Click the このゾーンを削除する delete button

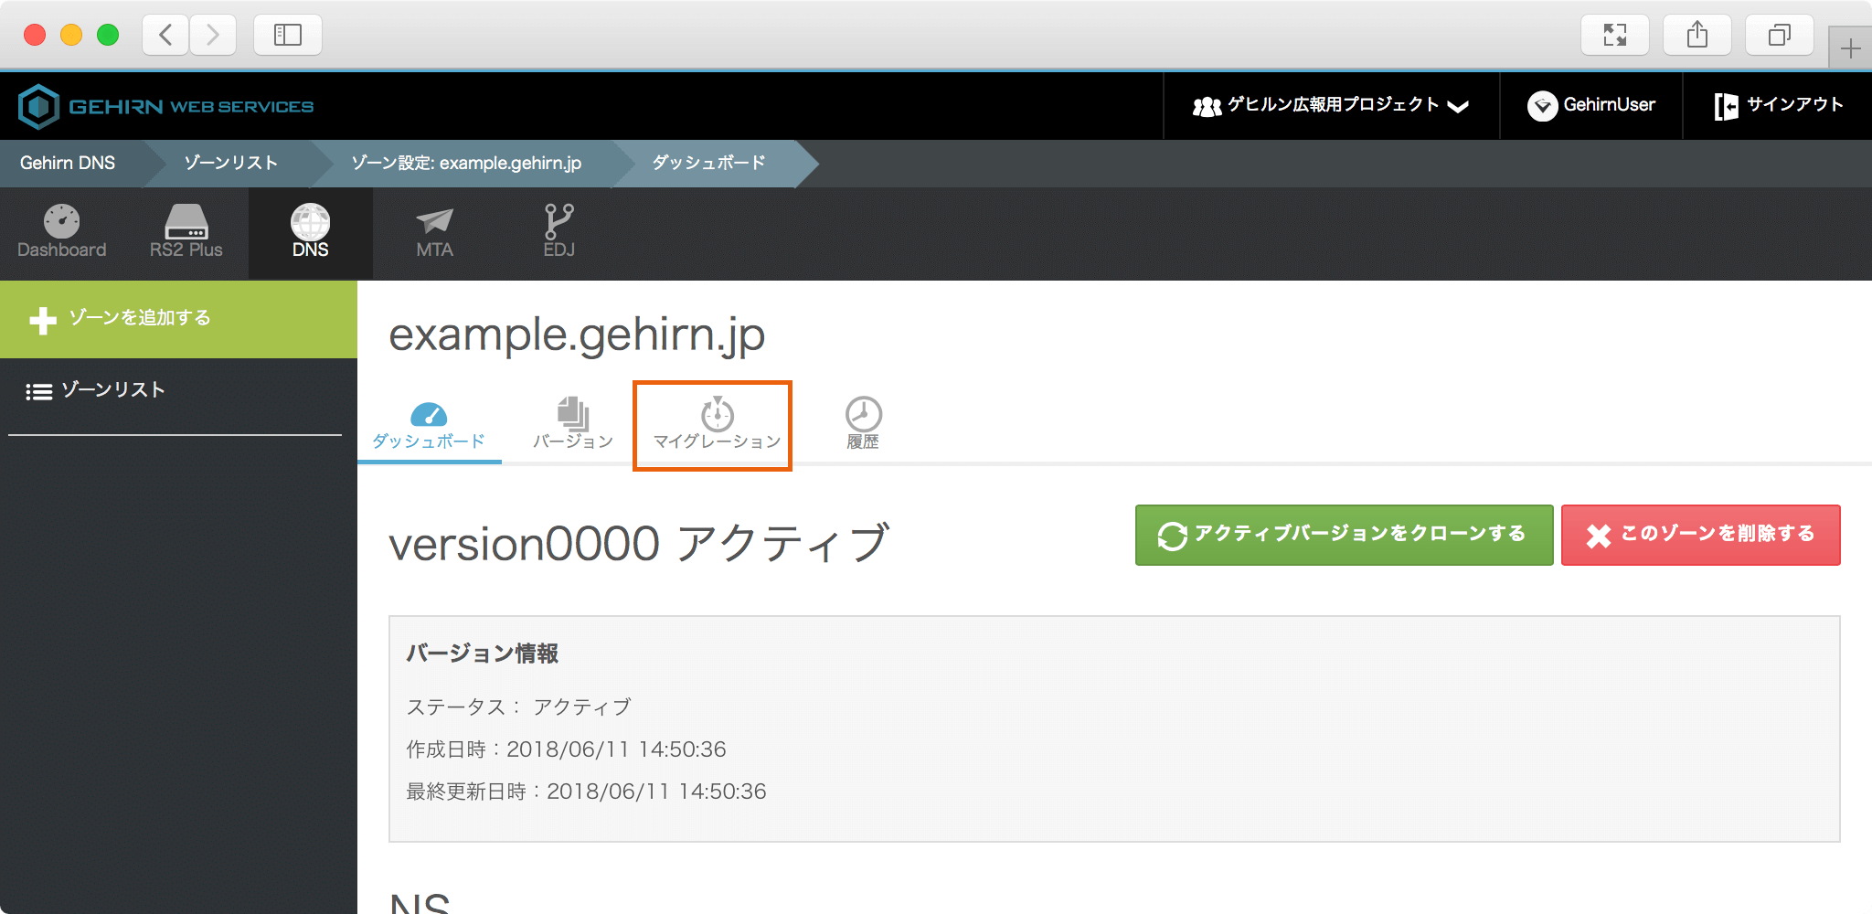pos(1700,535)
